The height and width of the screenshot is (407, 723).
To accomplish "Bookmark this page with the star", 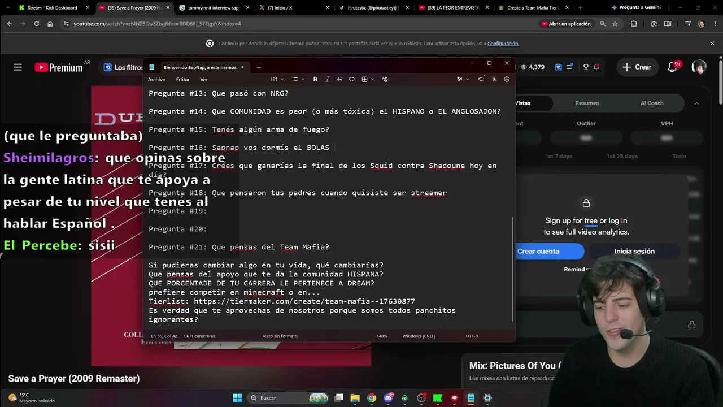I will coord(615,24).
